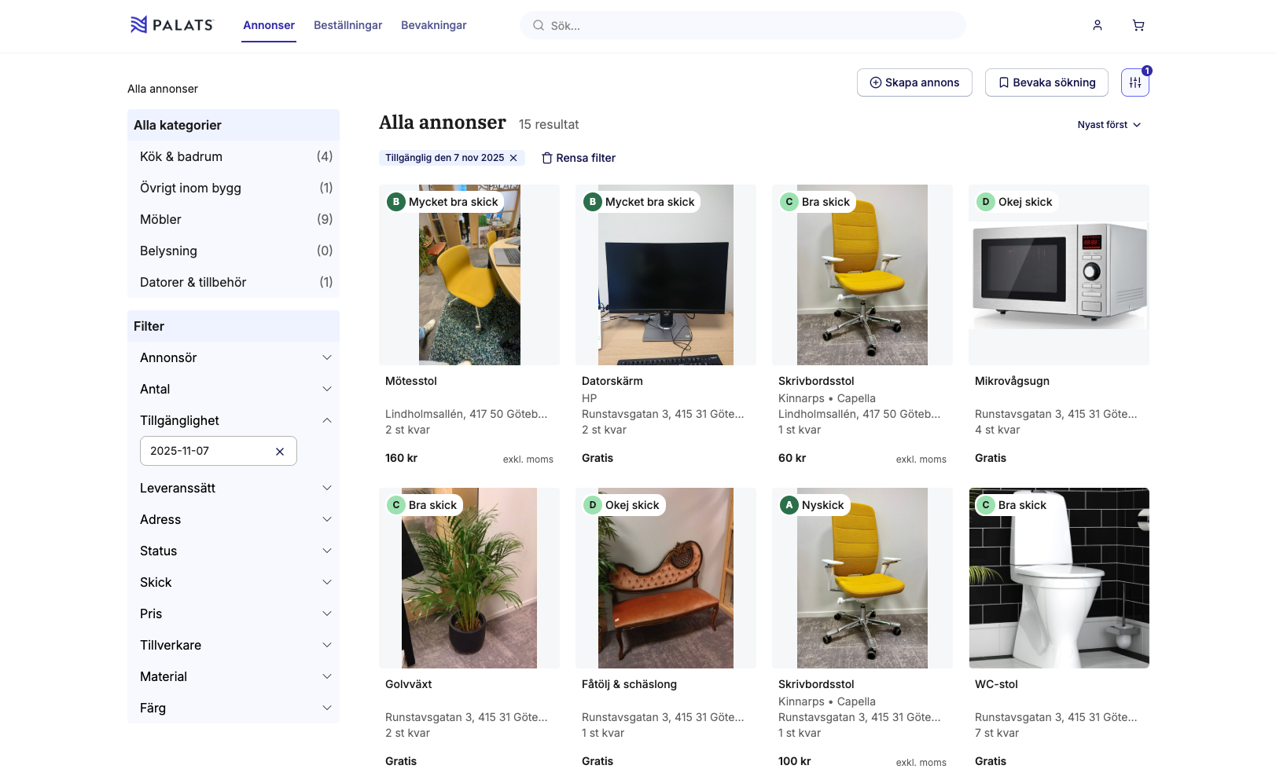Open the filter settings sliders icon

(x=1134, y=82)
